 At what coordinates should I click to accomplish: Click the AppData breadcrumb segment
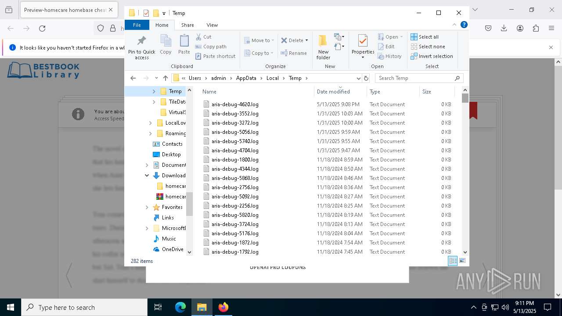(246, 78)
